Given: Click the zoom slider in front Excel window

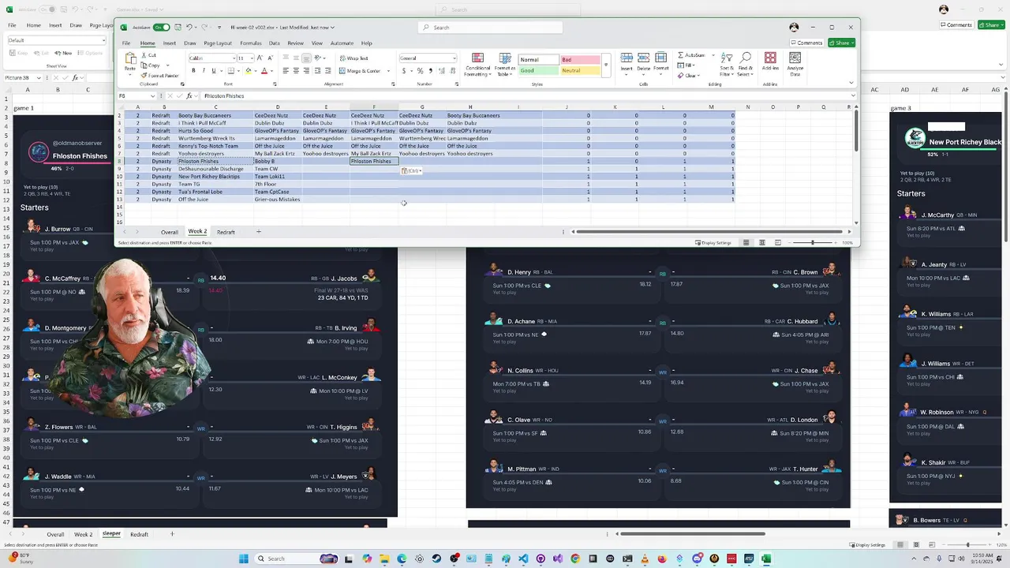Looking at the screenshot, I should (x=813, y=242).
